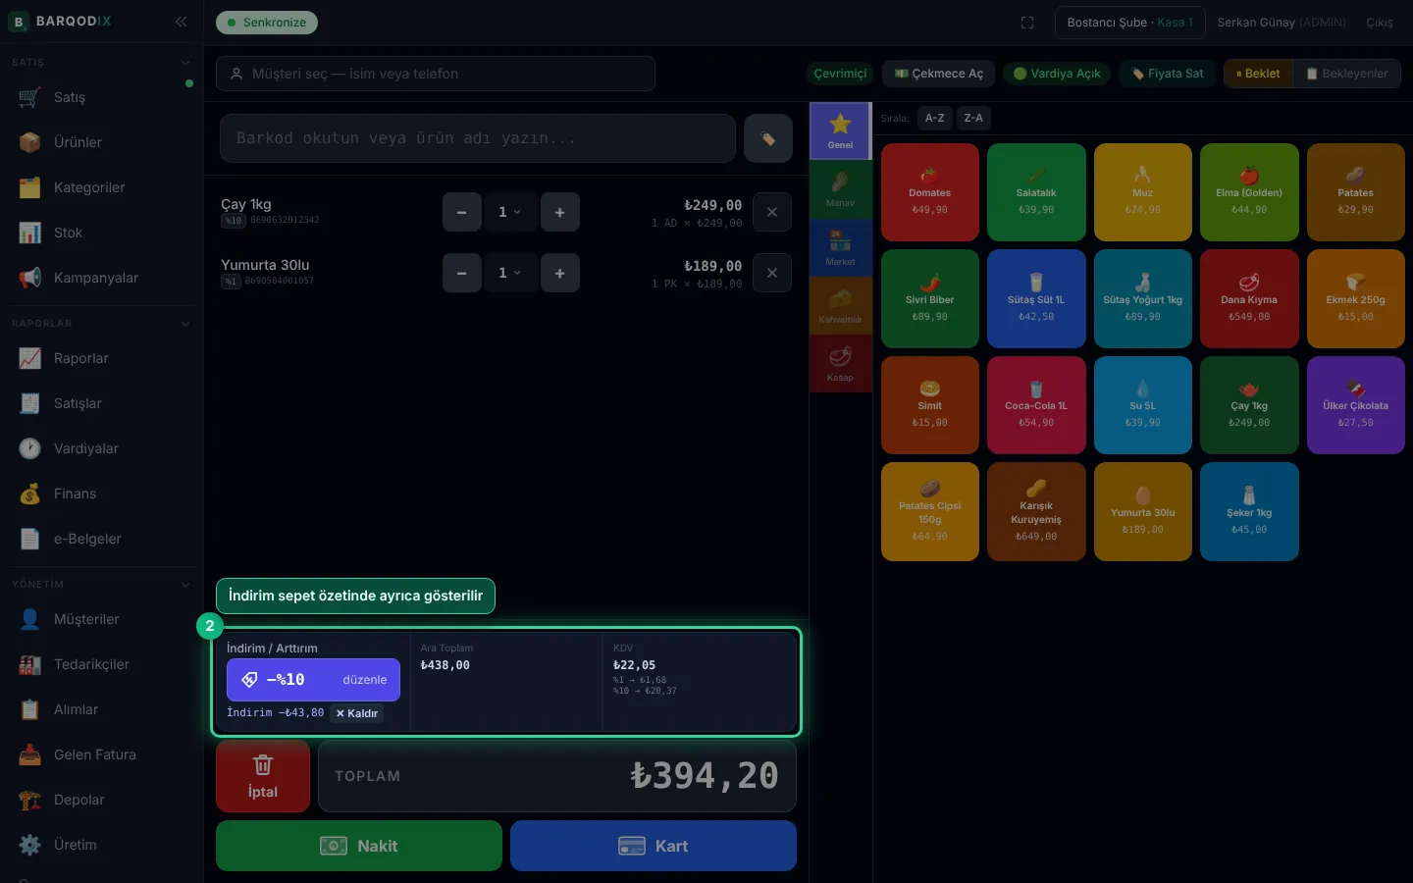
Task: Add Ülker Çikolata purple tile to cart
Action: [1356, 405]
